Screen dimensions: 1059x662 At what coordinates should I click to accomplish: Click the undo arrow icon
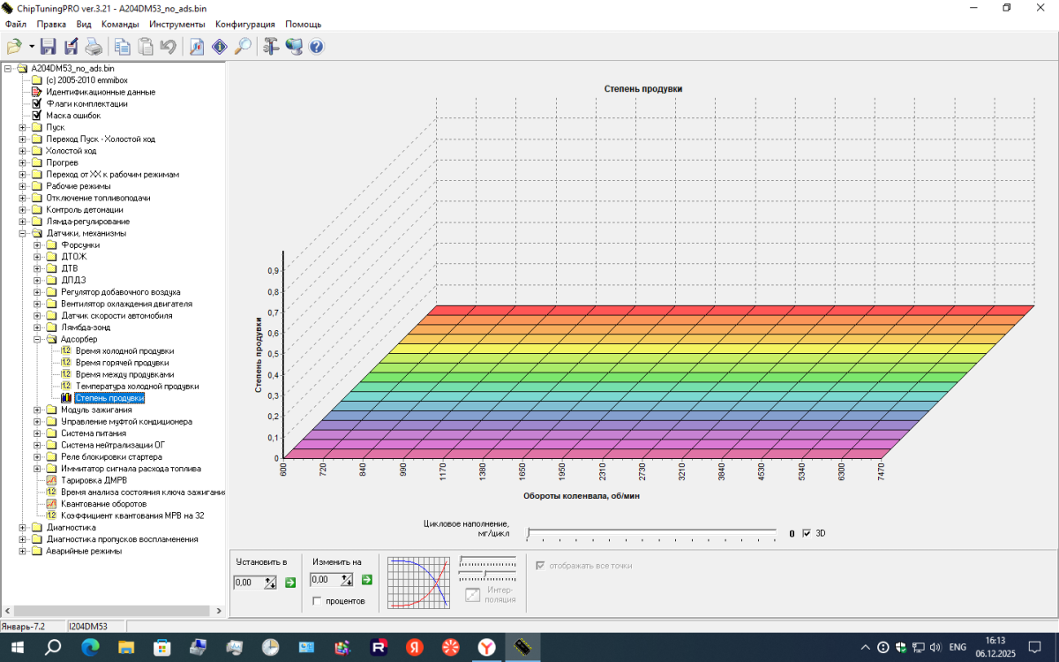point(168,47)
